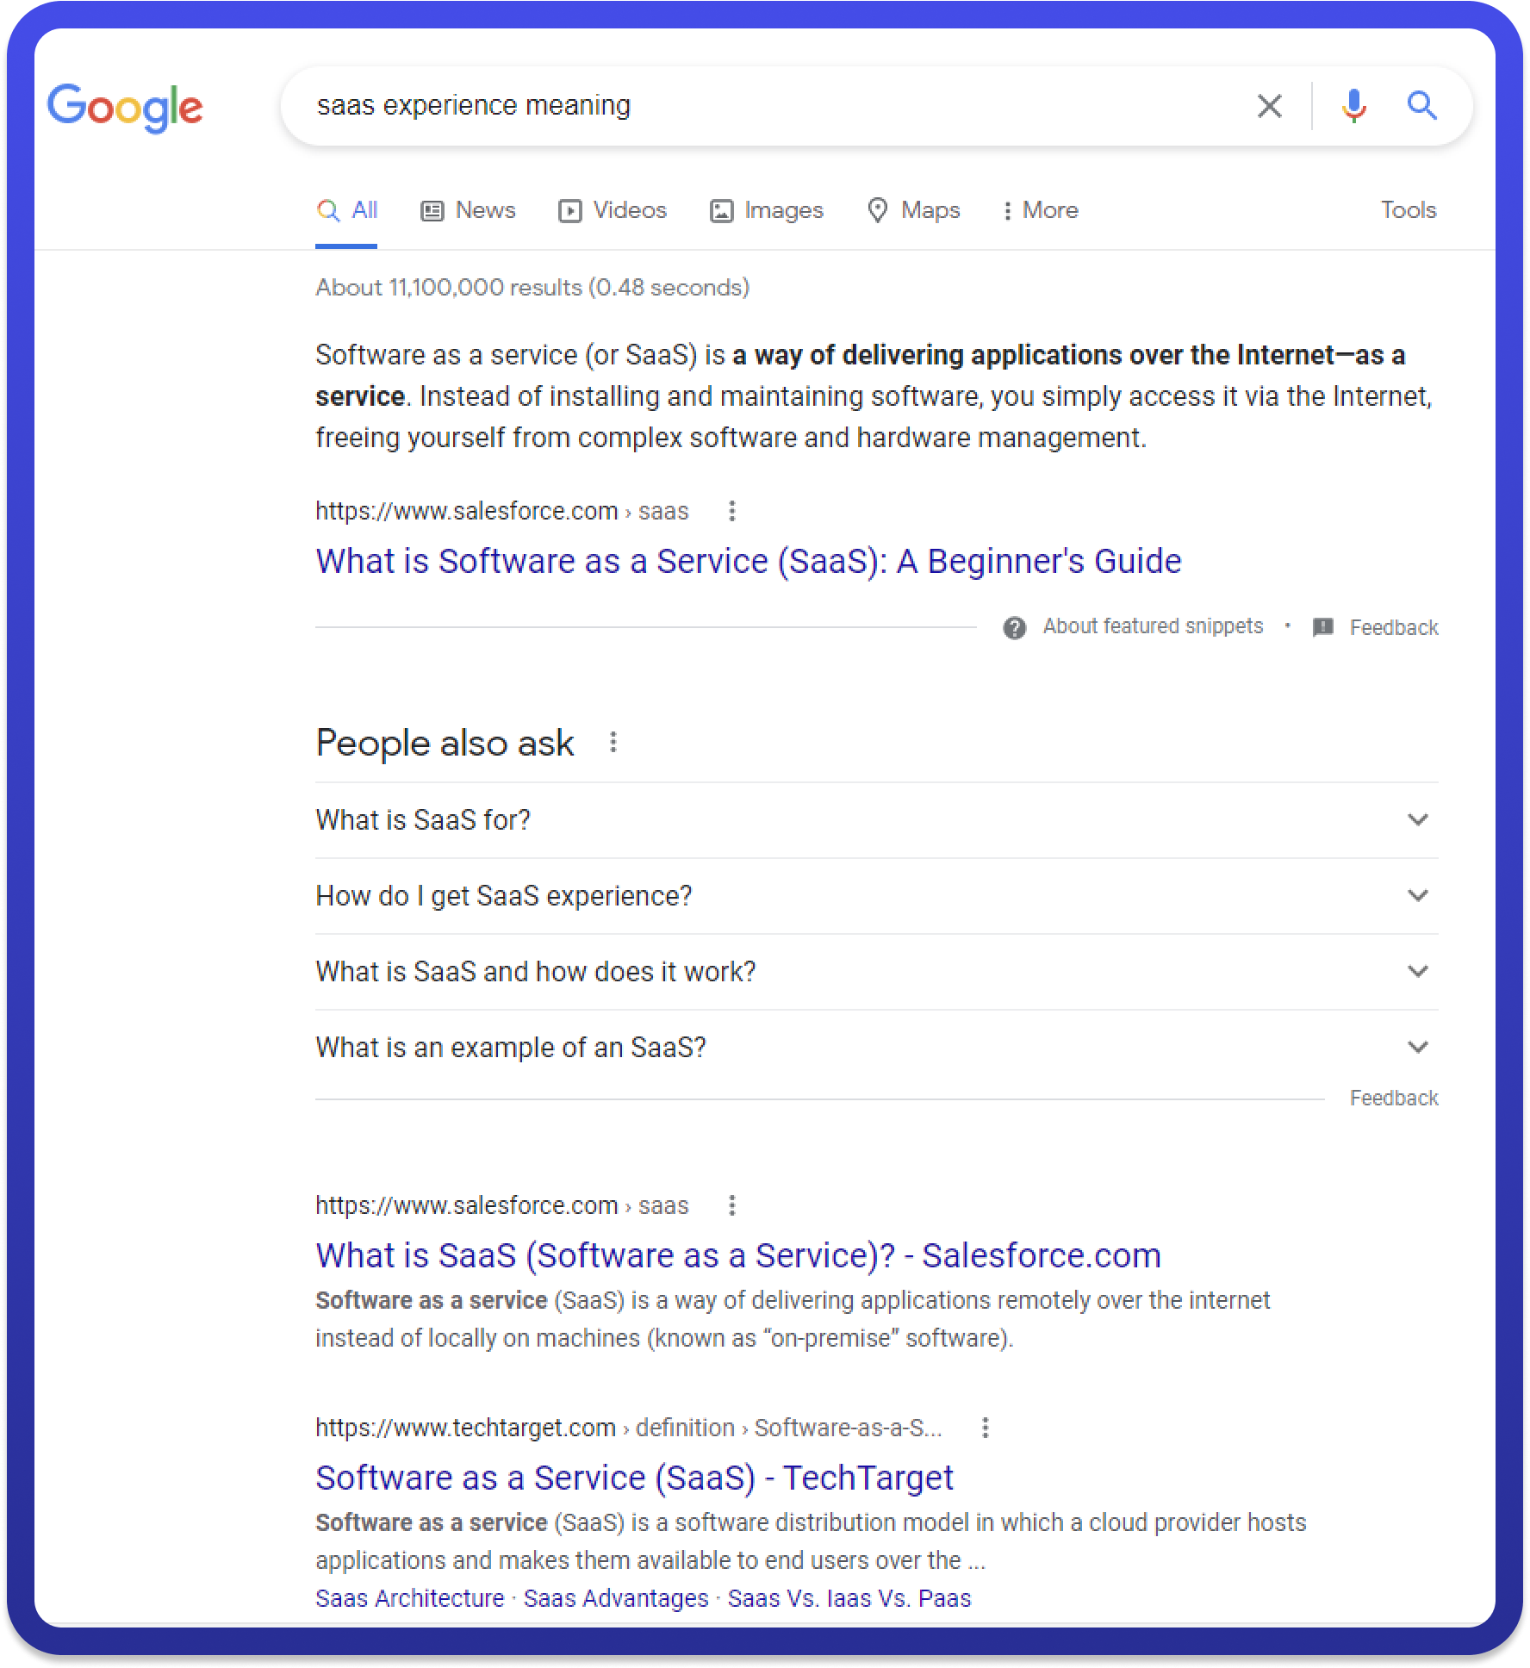Follow the "Saas Advantages" sitelink
The height and width of the screenshot is (1668, 1530).
tap(615, 1598)
